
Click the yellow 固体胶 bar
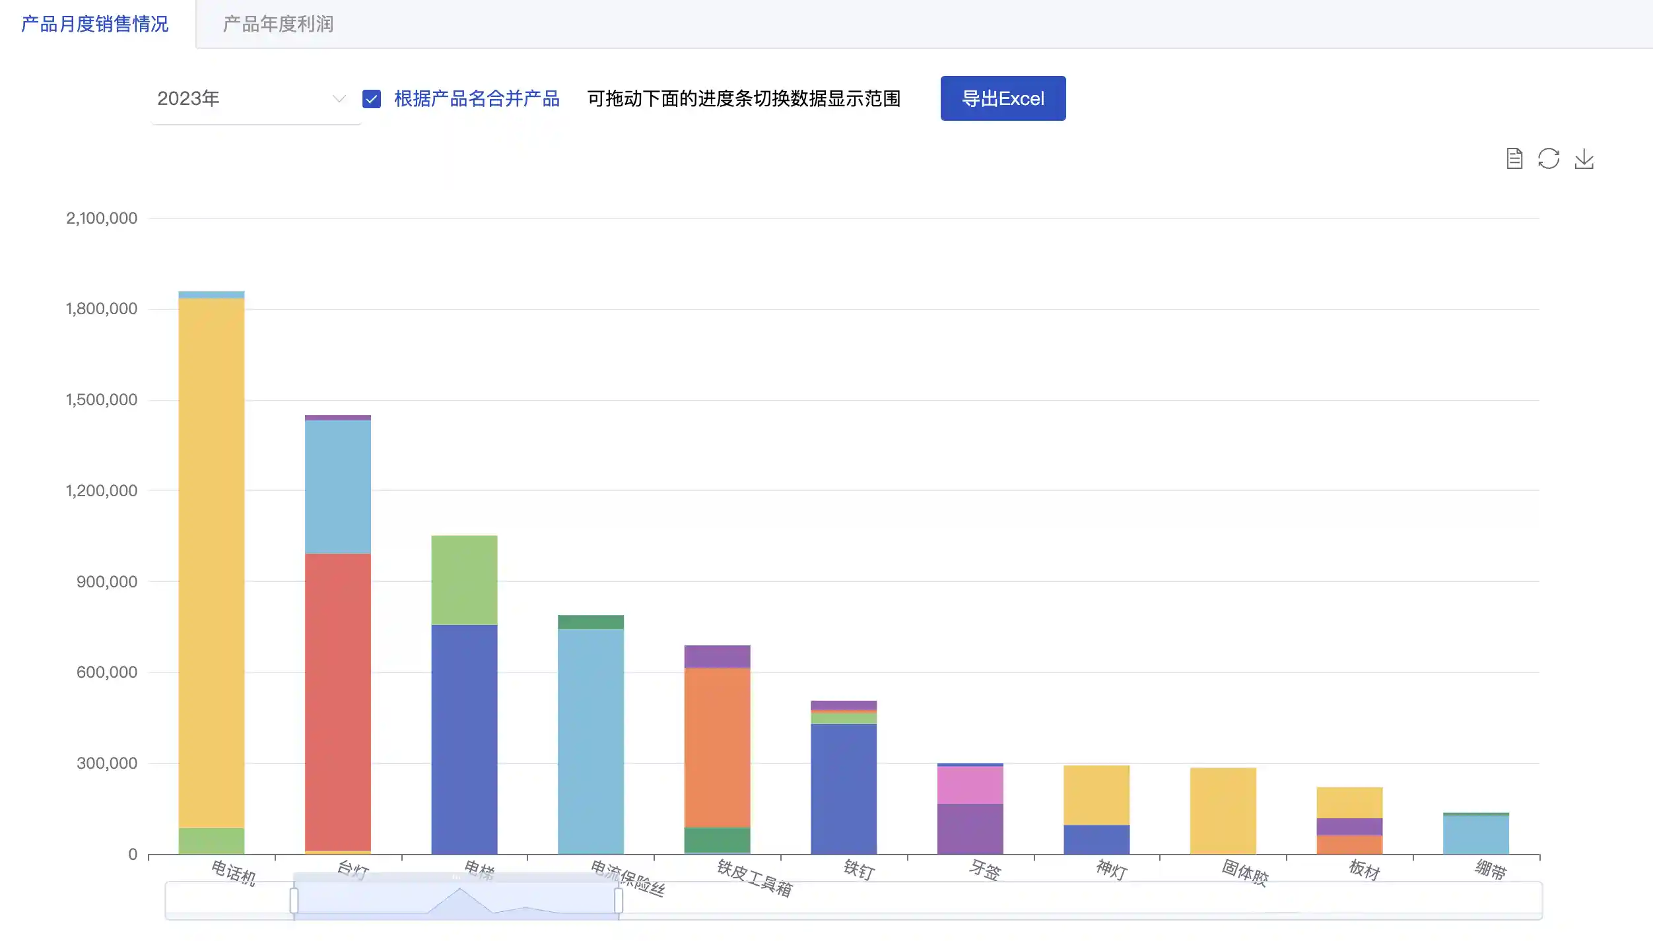1223,810
